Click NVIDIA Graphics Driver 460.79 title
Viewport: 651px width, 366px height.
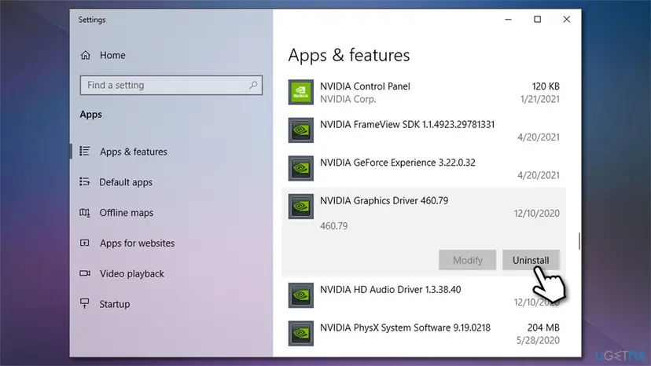point(384,201)
